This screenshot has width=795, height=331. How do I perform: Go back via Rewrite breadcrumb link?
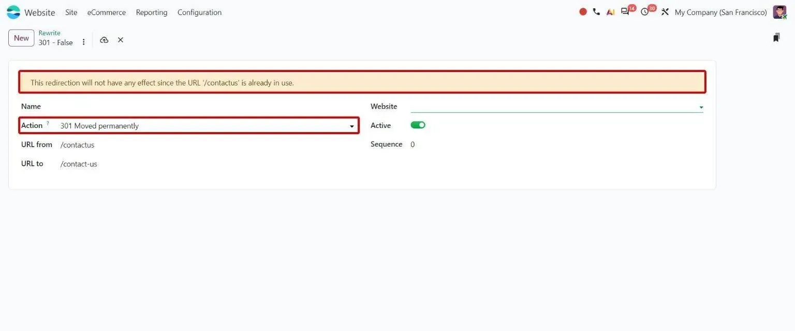[49, 33]
